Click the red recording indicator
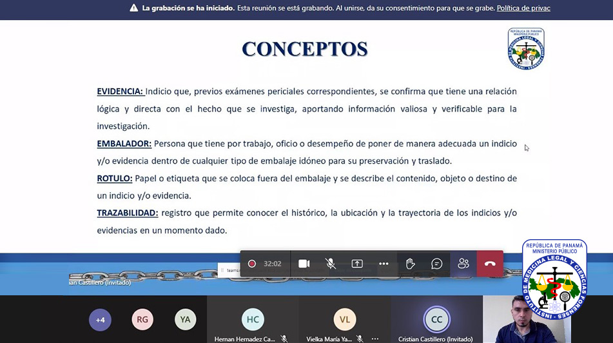613x343 pixels. [x=252, y=264]
